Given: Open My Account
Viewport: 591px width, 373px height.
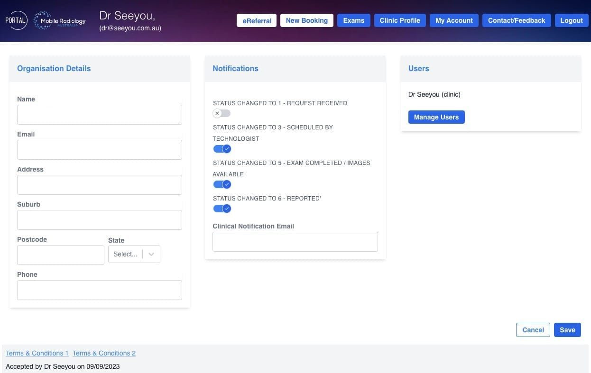Looking at the screenshot, I should click(454, 20).
